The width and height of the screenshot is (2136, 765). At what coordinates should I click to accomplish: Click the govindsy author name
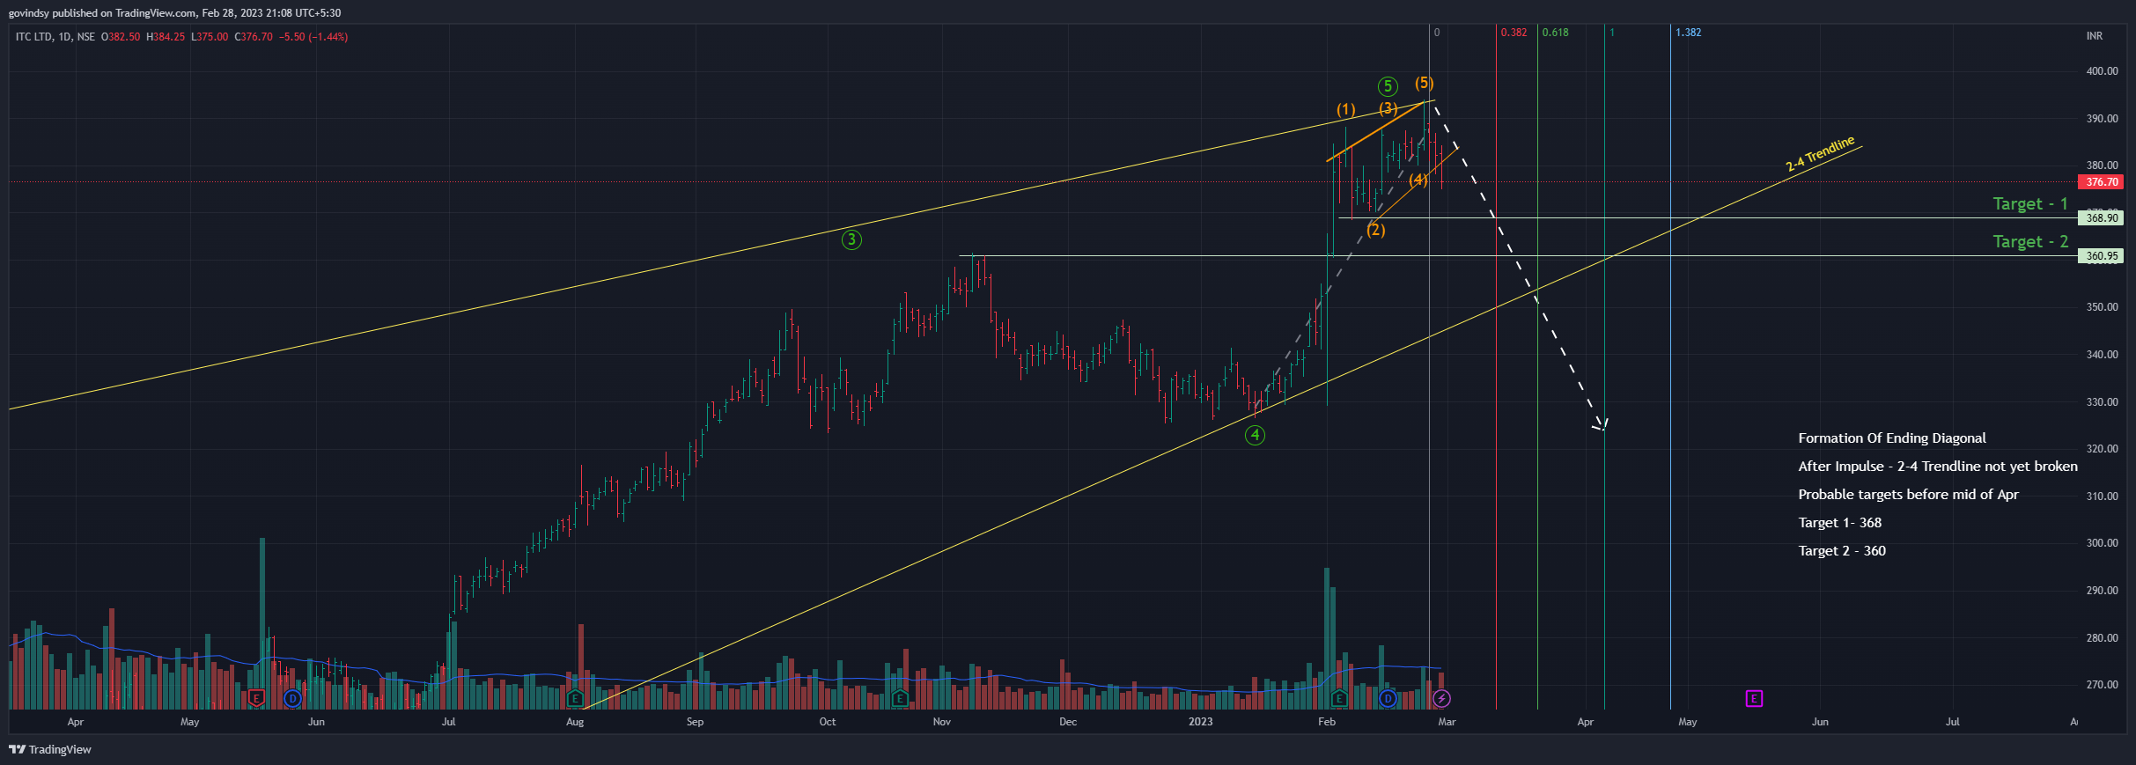[x=29, y=13]
